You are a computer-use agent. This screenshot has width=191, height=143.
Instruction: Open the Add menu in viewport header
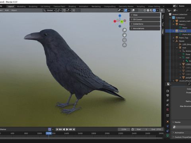[7, 10]
